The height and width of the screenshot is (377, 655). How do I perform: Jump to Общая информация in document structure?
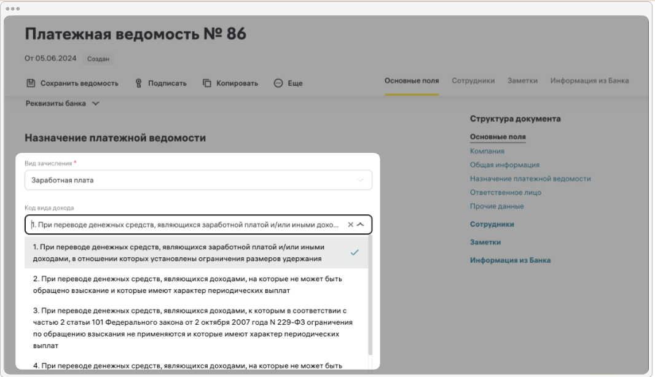(504, 165)
